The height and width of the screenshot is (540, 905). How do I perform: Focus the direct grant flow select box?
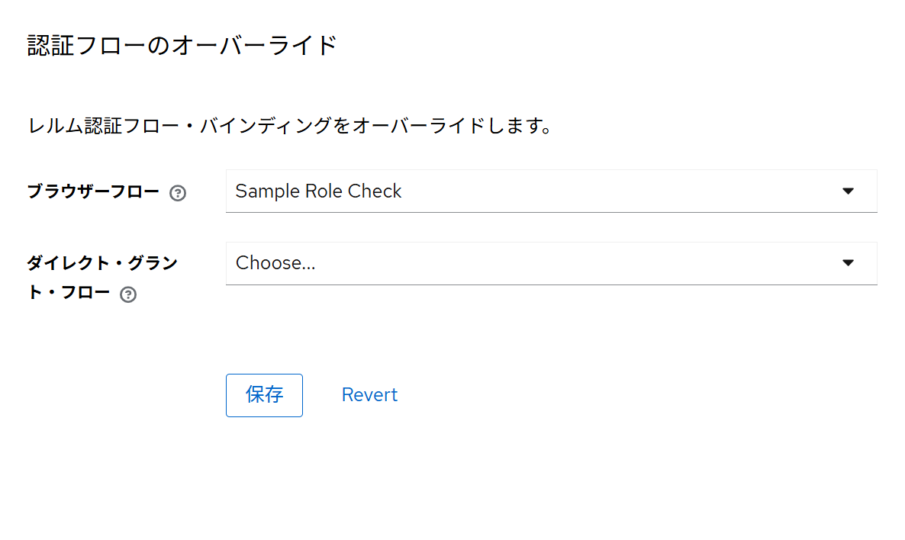pos(534,263)
